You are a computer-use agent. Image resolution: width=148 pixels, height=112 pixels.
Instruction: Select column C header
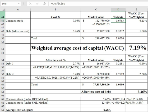(x=96, y=9)
